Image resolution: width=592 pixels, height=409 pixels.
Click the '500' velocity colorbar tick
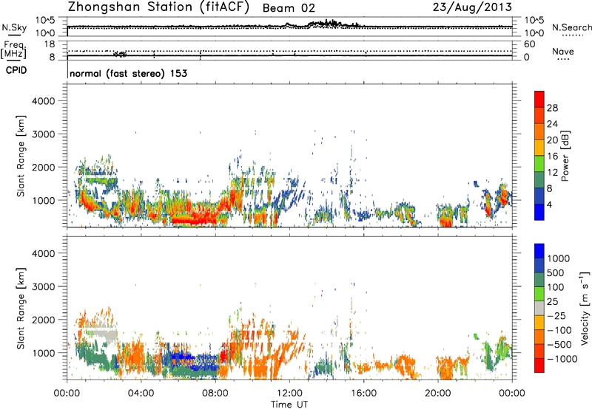point(556,272)
